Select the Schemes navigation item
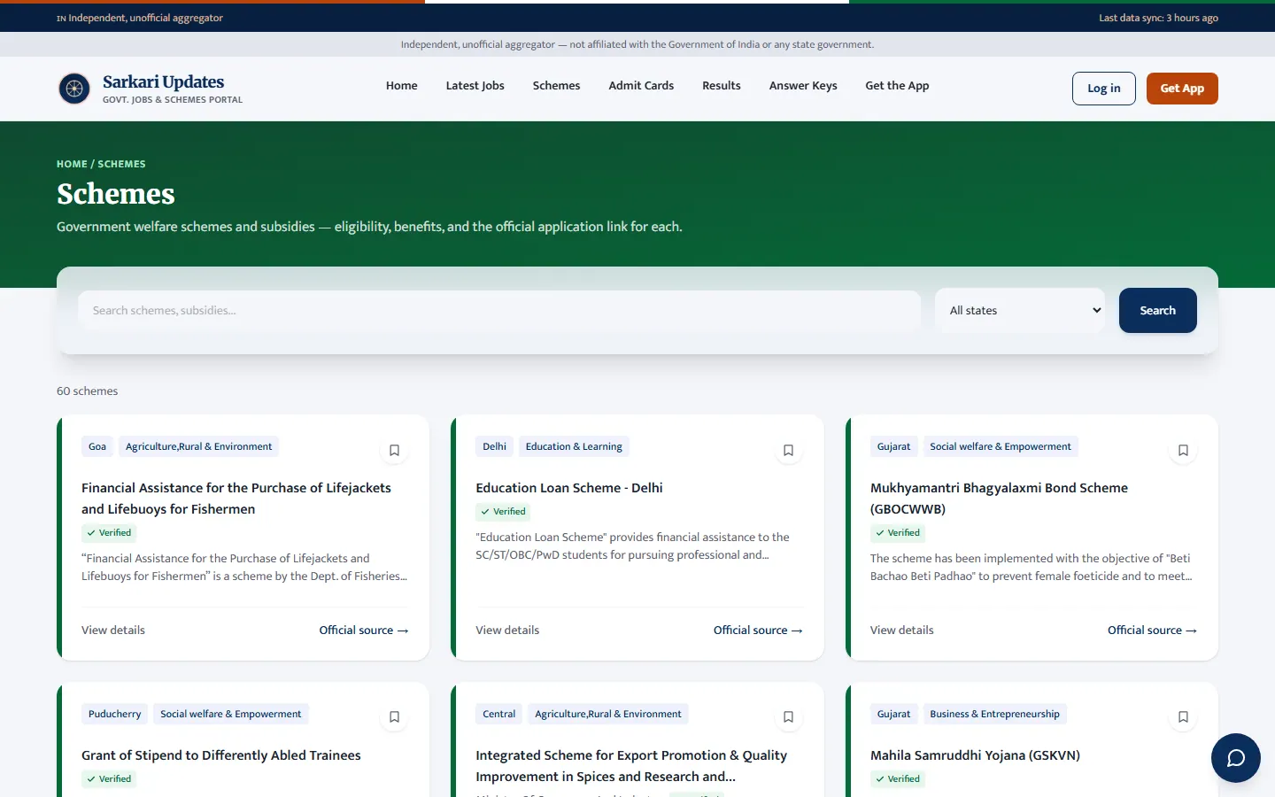The height and width of the screenshot is (797, 1275). (x=557, y=86)
